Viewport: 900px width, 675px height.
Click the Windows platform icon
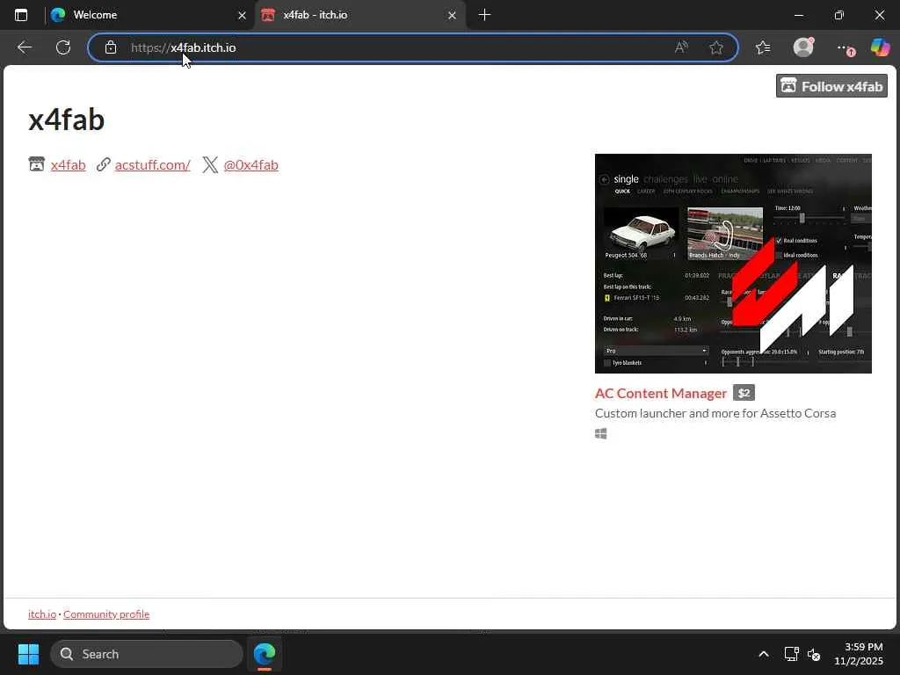[x=601, y=434]
